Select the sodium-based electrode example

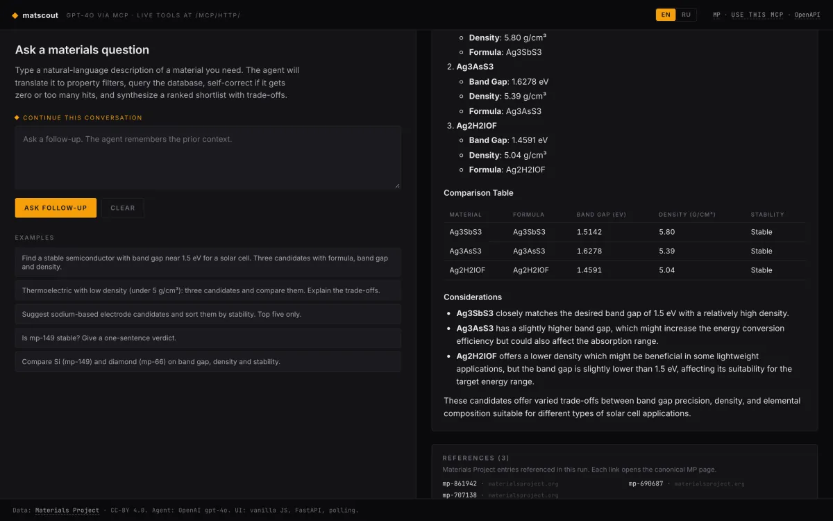pos(208,314)
